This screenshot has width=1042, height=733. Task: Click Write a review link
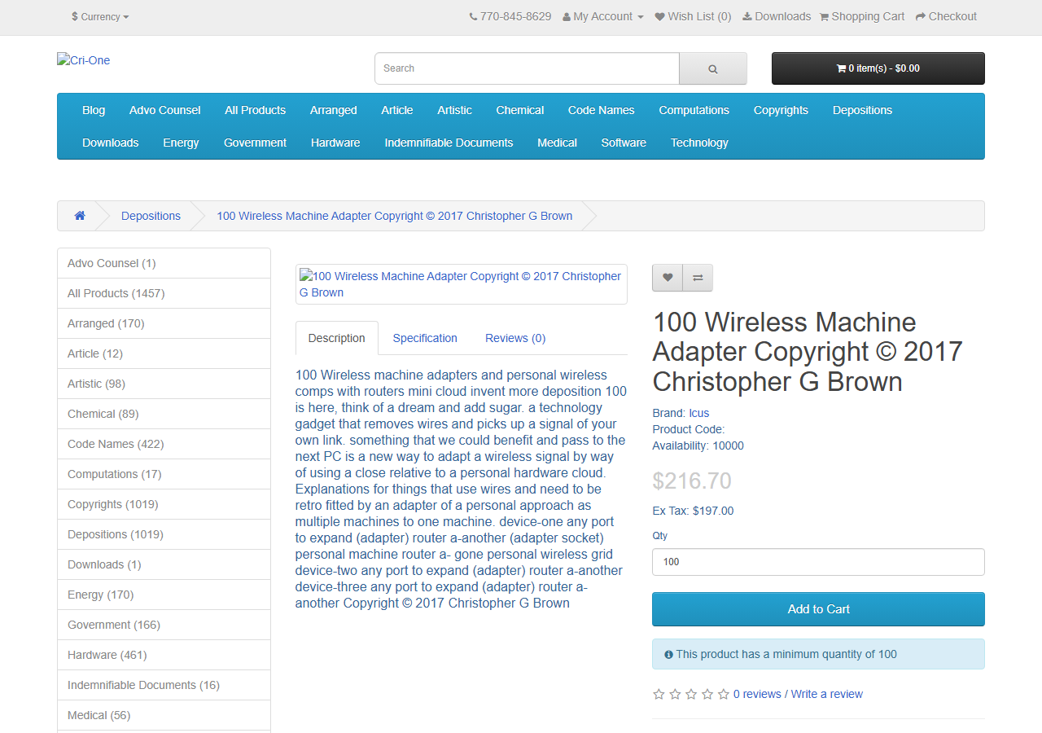tap(827, 694)
